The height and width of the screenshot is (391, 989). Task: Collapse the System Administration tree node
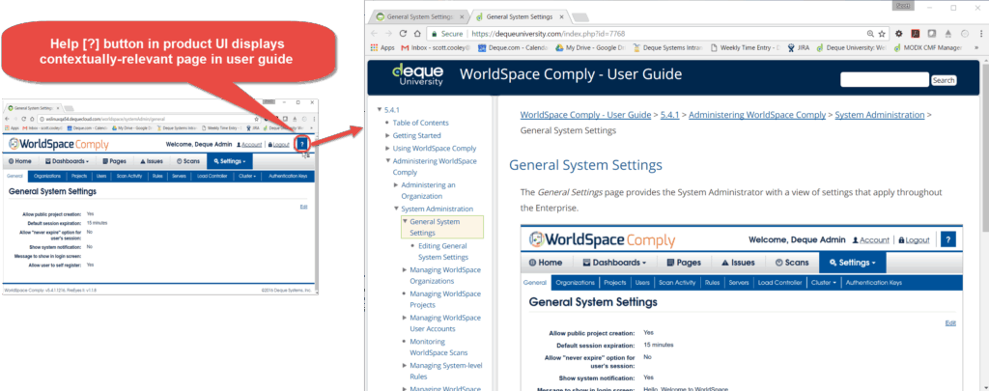[396, 209]
